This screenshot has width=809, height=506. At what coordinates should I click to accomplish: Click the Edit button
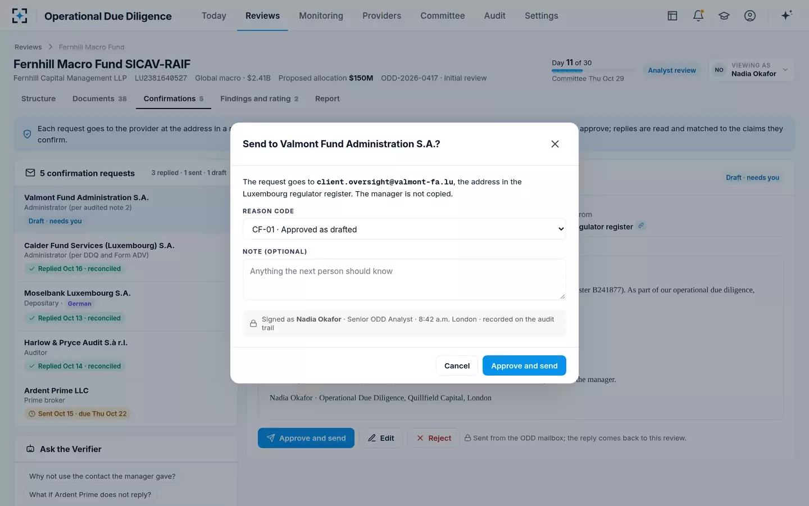point(381,438)
